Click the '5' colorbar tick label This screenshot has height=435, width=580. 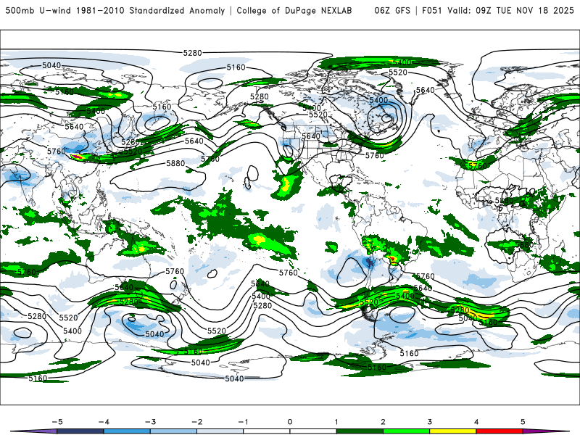523,422
